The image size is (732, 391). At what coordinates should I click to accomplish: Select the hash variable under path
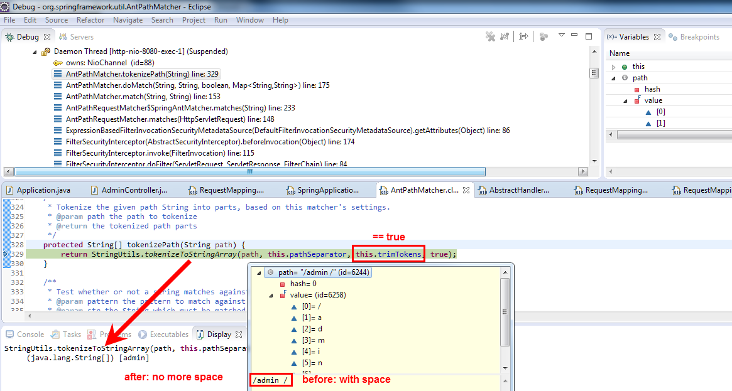[652, 88]
